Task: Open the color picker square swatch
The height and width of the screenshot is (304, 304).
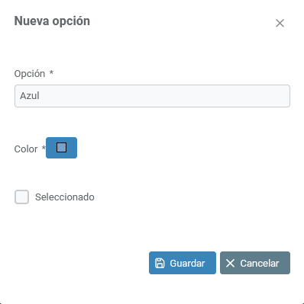Action: click(61, 147)
